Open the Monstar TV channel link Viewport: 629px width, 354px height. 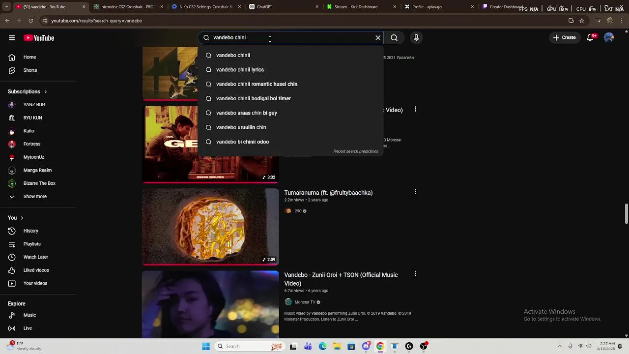pos(305,302)
